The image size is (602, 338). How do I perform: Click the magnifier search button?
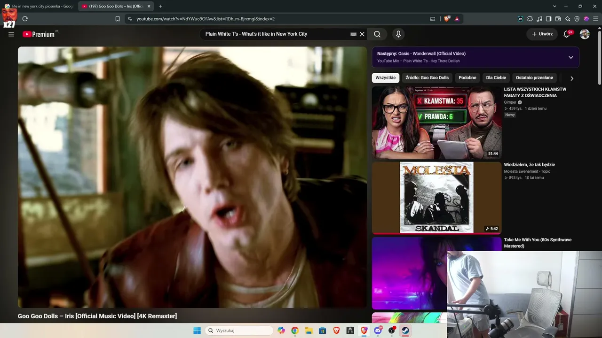tap(377, 34)
